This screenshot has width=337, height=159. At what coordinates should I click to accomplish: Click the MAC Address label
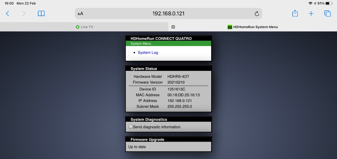coord(148,95)
